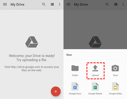This screenshot has height=99, width=127.
Task: Create a new Folder
Action: pos(75,71)
